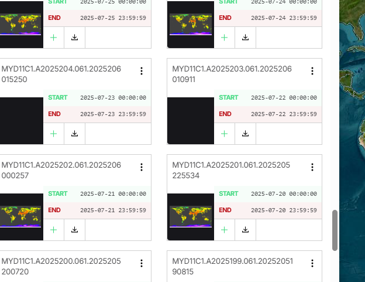Open more actions for MYD11C1.A2025204 granule

142,71
